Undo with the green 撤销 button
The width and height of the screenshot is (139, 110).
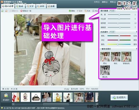click(x=72, y=11)
